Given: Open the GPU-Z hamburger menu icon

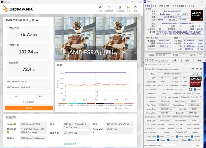Looking at the screenshot, I should click(x=201, y=69).
